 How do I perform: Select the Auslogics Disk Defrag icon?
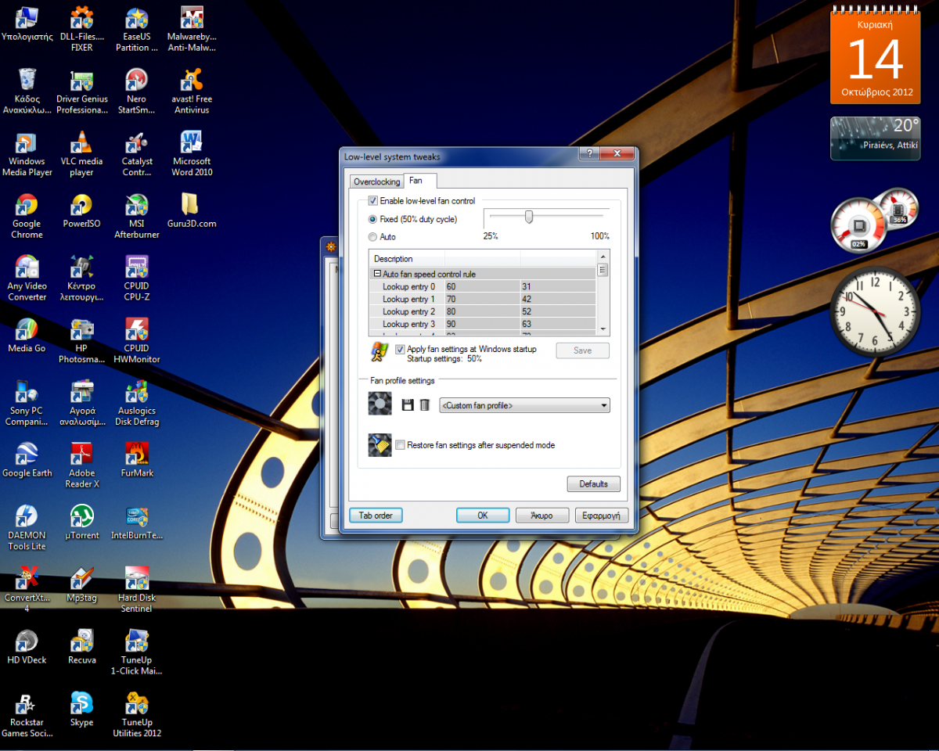click(x=137, y=404)
